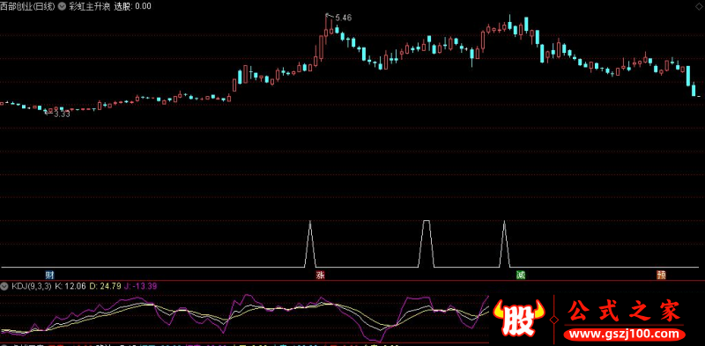Open the green 减 marker icon
Viewport: 705px width, 346px height.
520,275
